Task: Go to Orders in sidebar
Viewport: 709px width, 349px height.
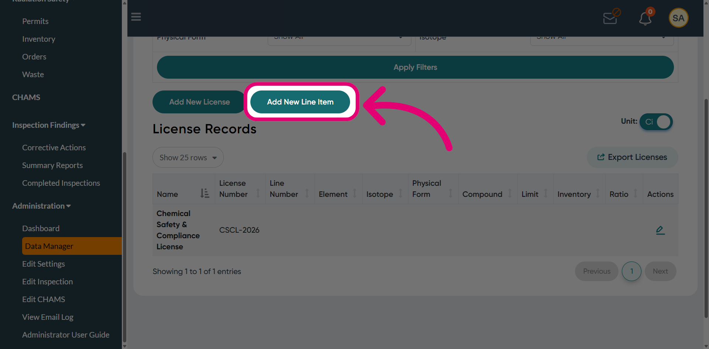Action: [34, 57]
